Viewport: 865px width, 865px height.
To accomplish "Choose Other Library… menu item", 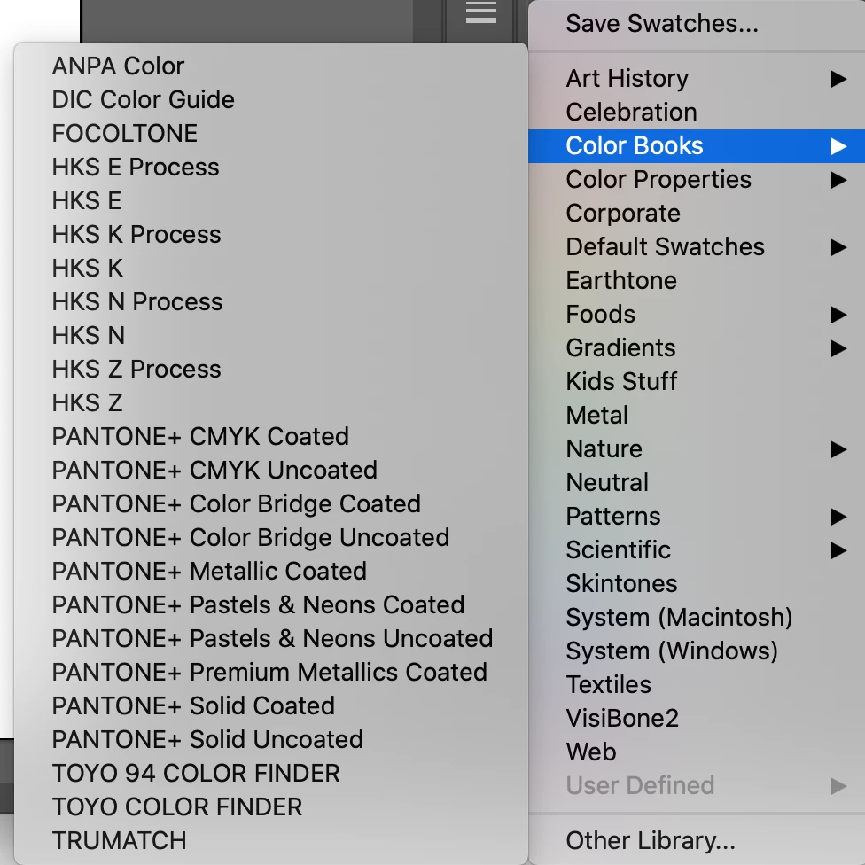I will pos(697,841).
